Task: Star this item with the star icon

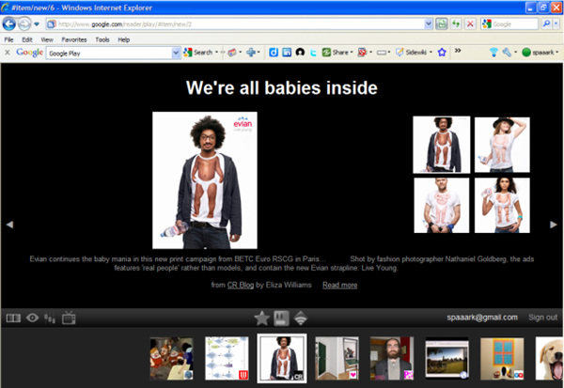Action: click(x=262, y=318)
